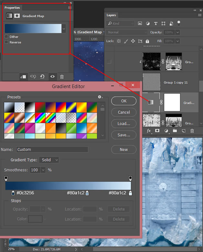Click the Gradient Map layer adjustment thumbnail

click(151, 102)
